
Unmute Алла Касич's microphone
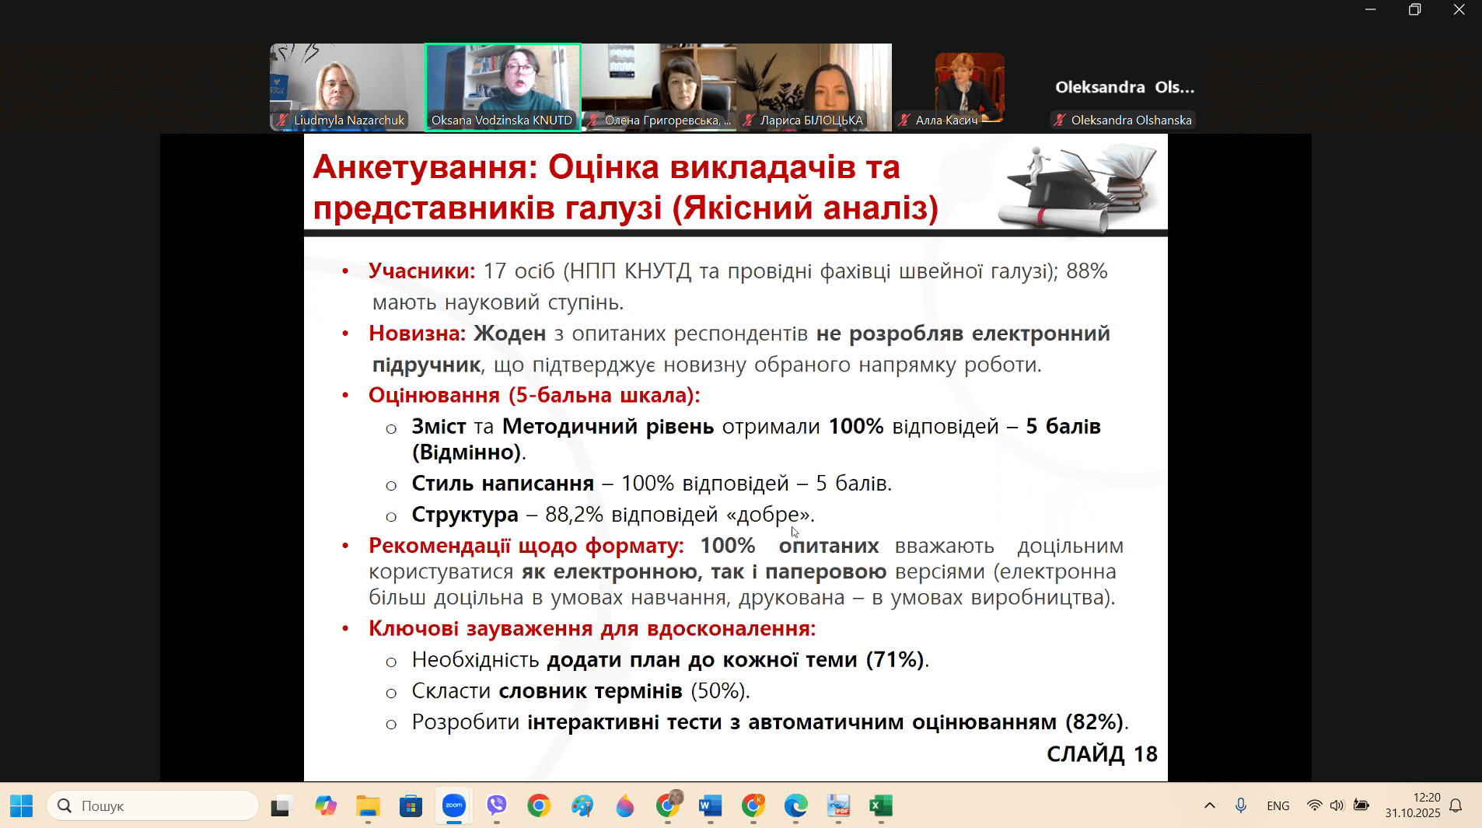pyautogui.click(x=904, y=121)
